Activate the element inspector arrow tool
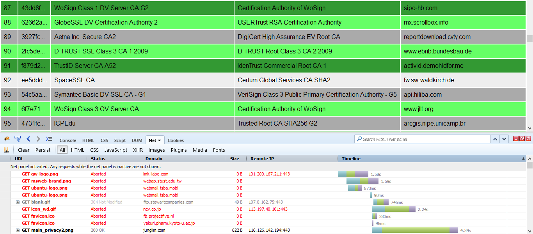533x234 pixels. tap(18, 139)
